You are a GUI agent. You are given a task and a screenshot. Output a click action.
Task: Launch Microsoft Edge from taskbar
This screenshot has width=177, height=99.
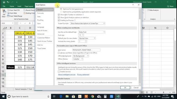61,97
